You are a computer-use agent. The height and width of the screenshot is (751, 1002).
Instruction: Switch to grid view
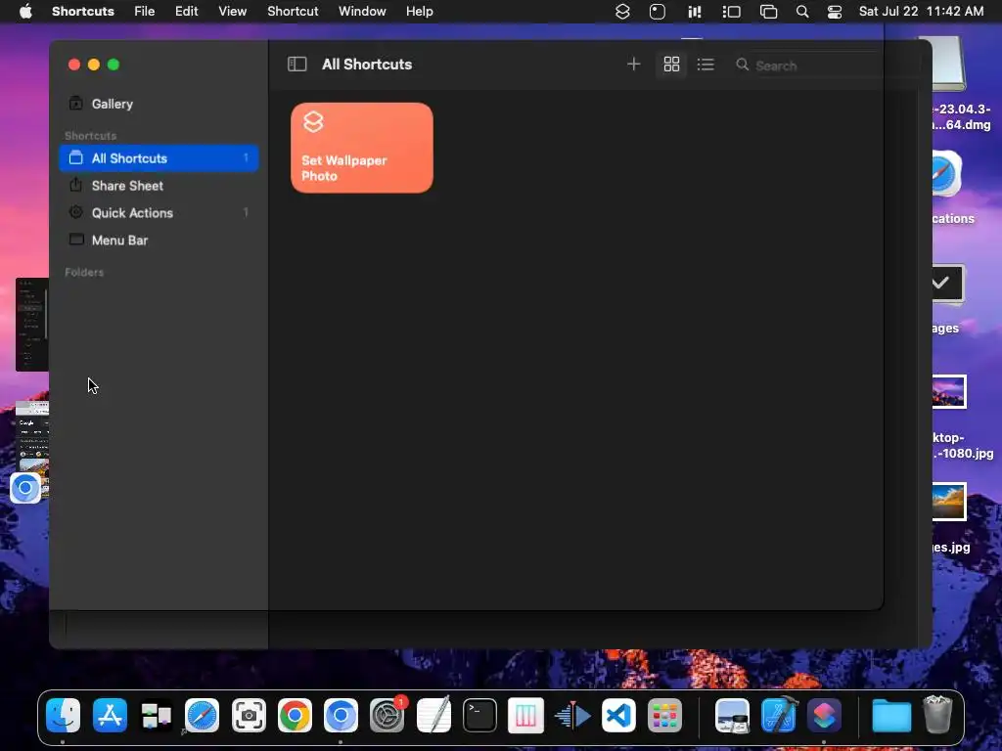[x=671, y=64]
